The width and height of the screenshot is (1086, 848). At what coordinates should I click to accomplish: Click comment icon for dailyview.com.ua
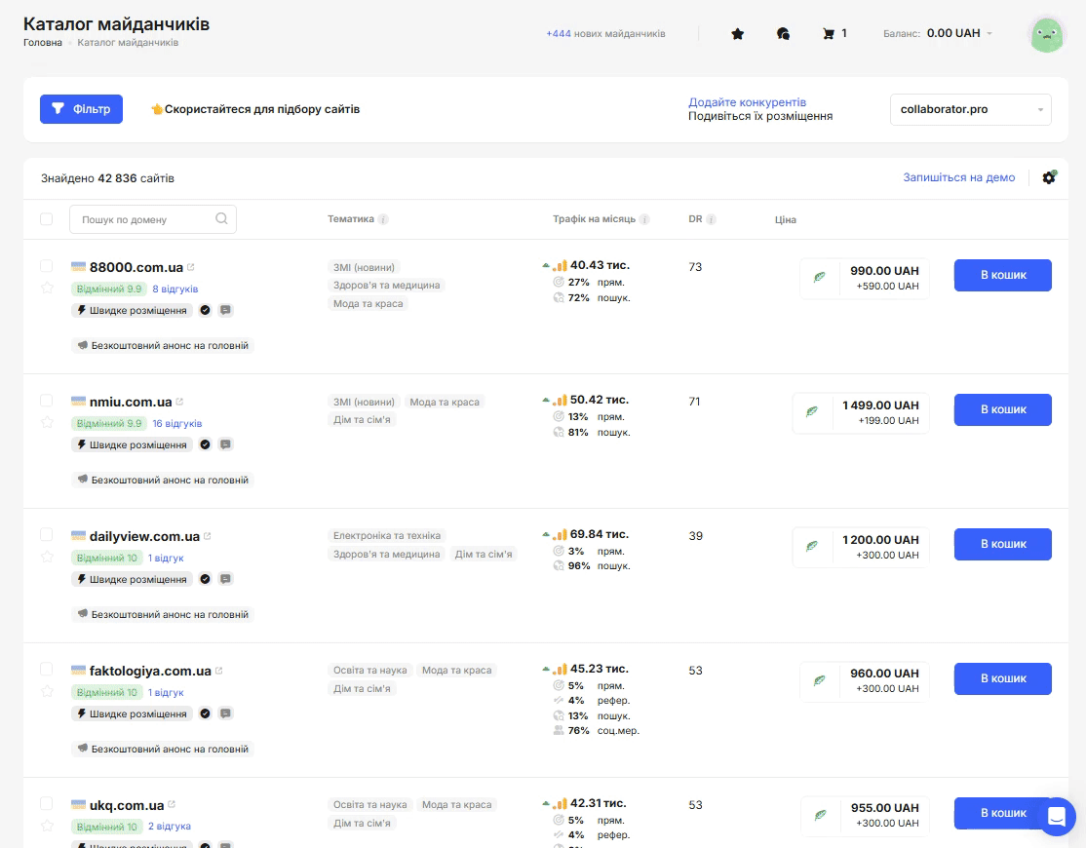click(225, 579)
